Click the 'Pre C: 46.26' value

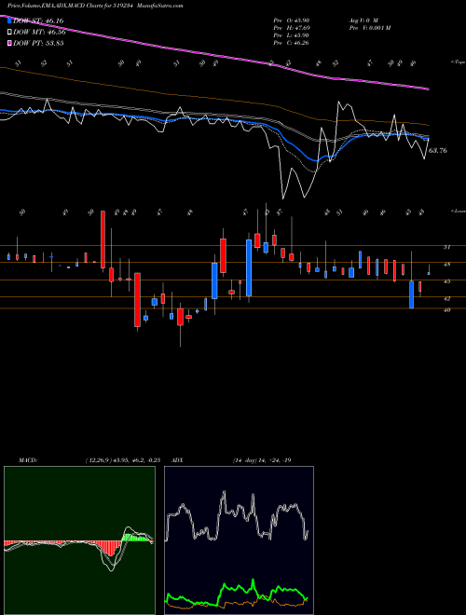[291, 43]
